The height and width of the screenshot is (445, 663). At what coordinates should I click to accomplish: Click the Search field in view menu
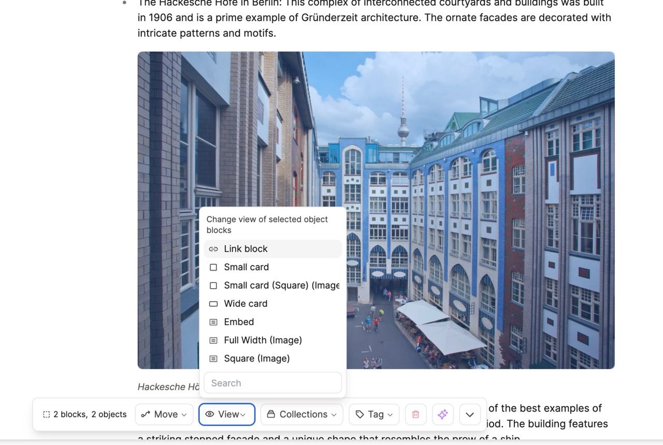[272, 383]
